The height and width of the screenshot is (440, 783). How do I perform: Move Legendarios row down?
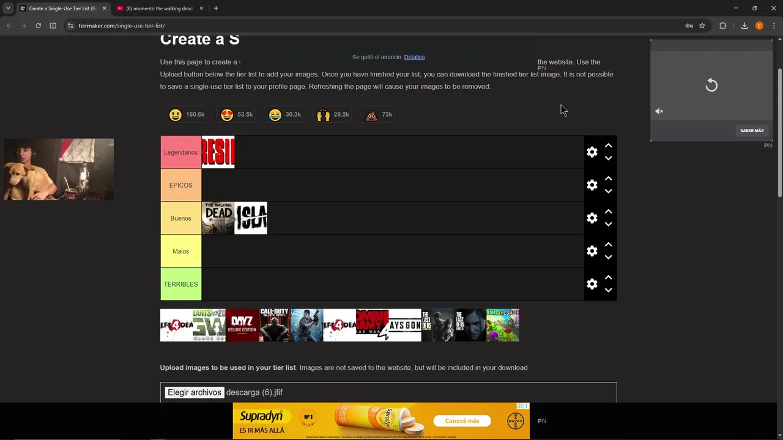608,158
